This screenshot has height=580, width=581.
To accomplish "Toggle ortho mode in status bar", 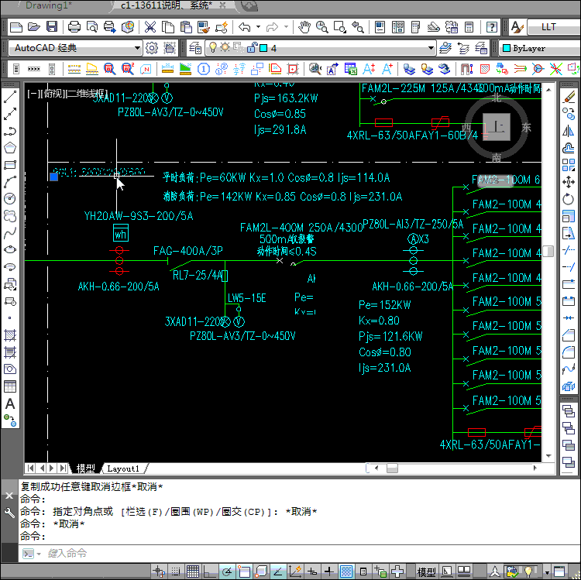I will tap(210, 571).
